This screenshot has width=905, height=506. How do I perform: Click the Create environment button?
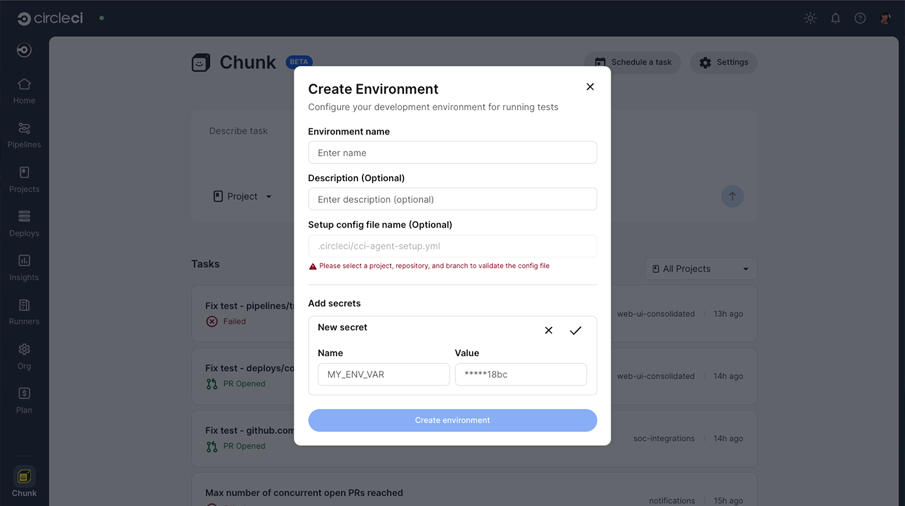point(452,420)
